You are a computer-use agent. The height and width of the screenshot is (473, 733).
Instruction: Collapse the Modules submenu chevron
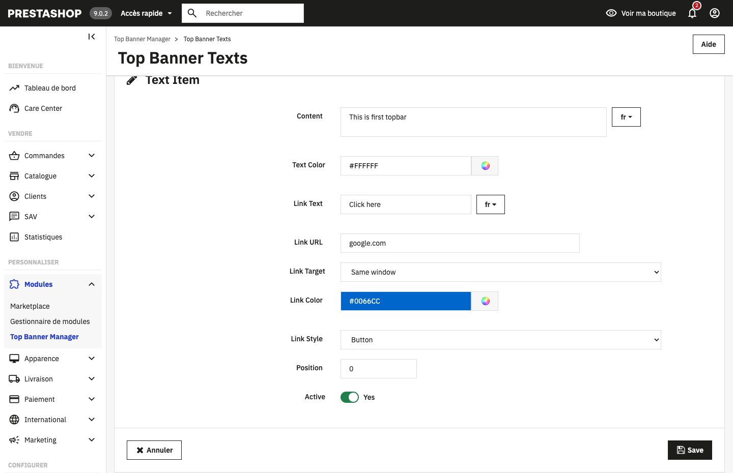tap(92, 284)
